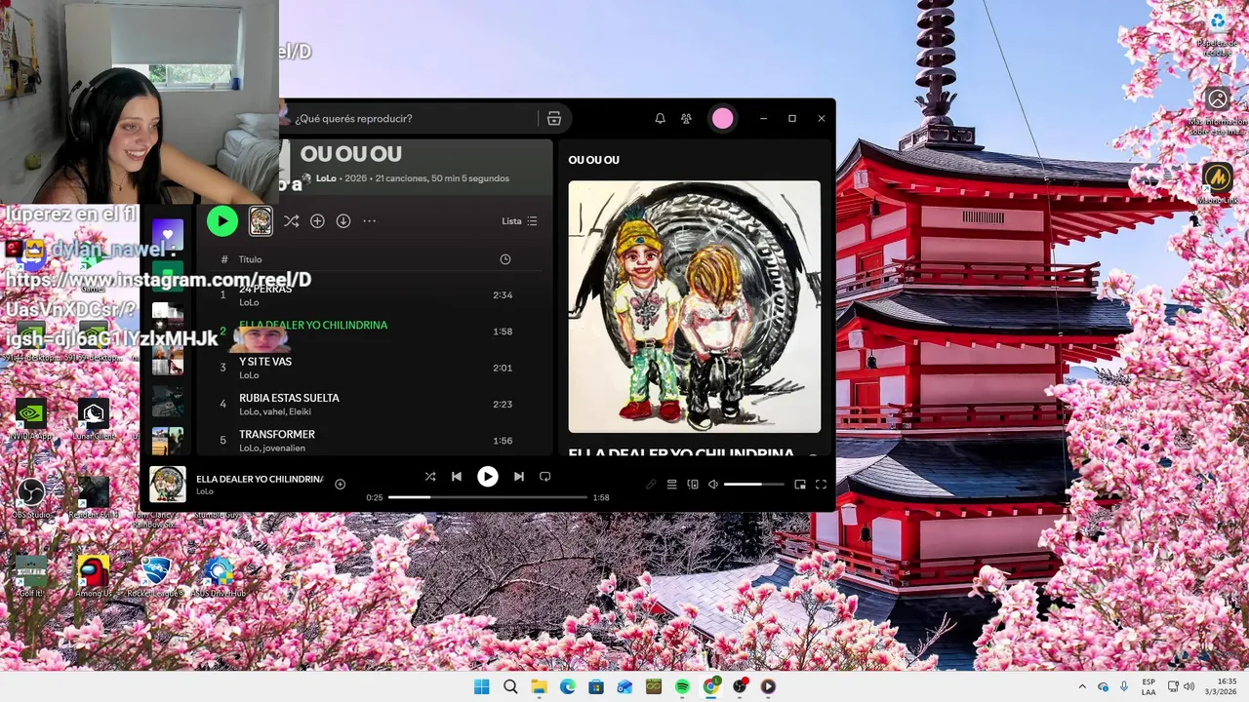Open the ESP LAA language switcher
The width and height of the screenshot is (1249, 702).
coord(1149,686)
